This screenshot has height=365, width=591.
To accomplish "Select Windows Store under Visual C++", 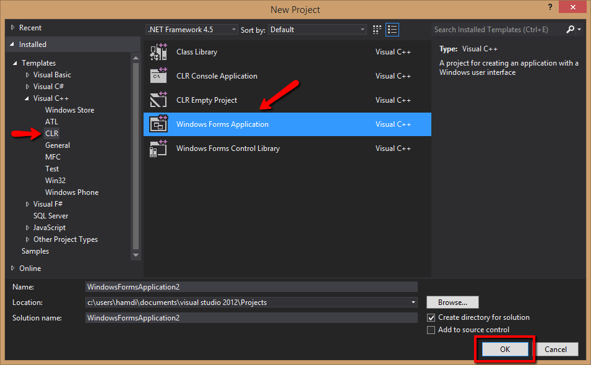I will (x=70, y=110).
